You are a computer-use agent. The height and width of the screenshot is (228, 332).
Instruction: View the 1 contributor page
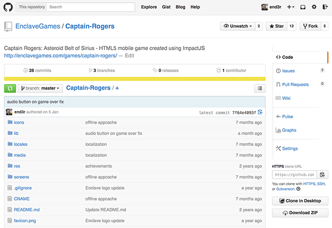pos(231,70)
